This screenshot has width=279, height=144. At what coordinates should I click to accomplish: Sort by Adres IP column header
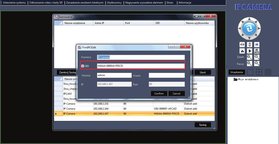click(x=108, y=23)
